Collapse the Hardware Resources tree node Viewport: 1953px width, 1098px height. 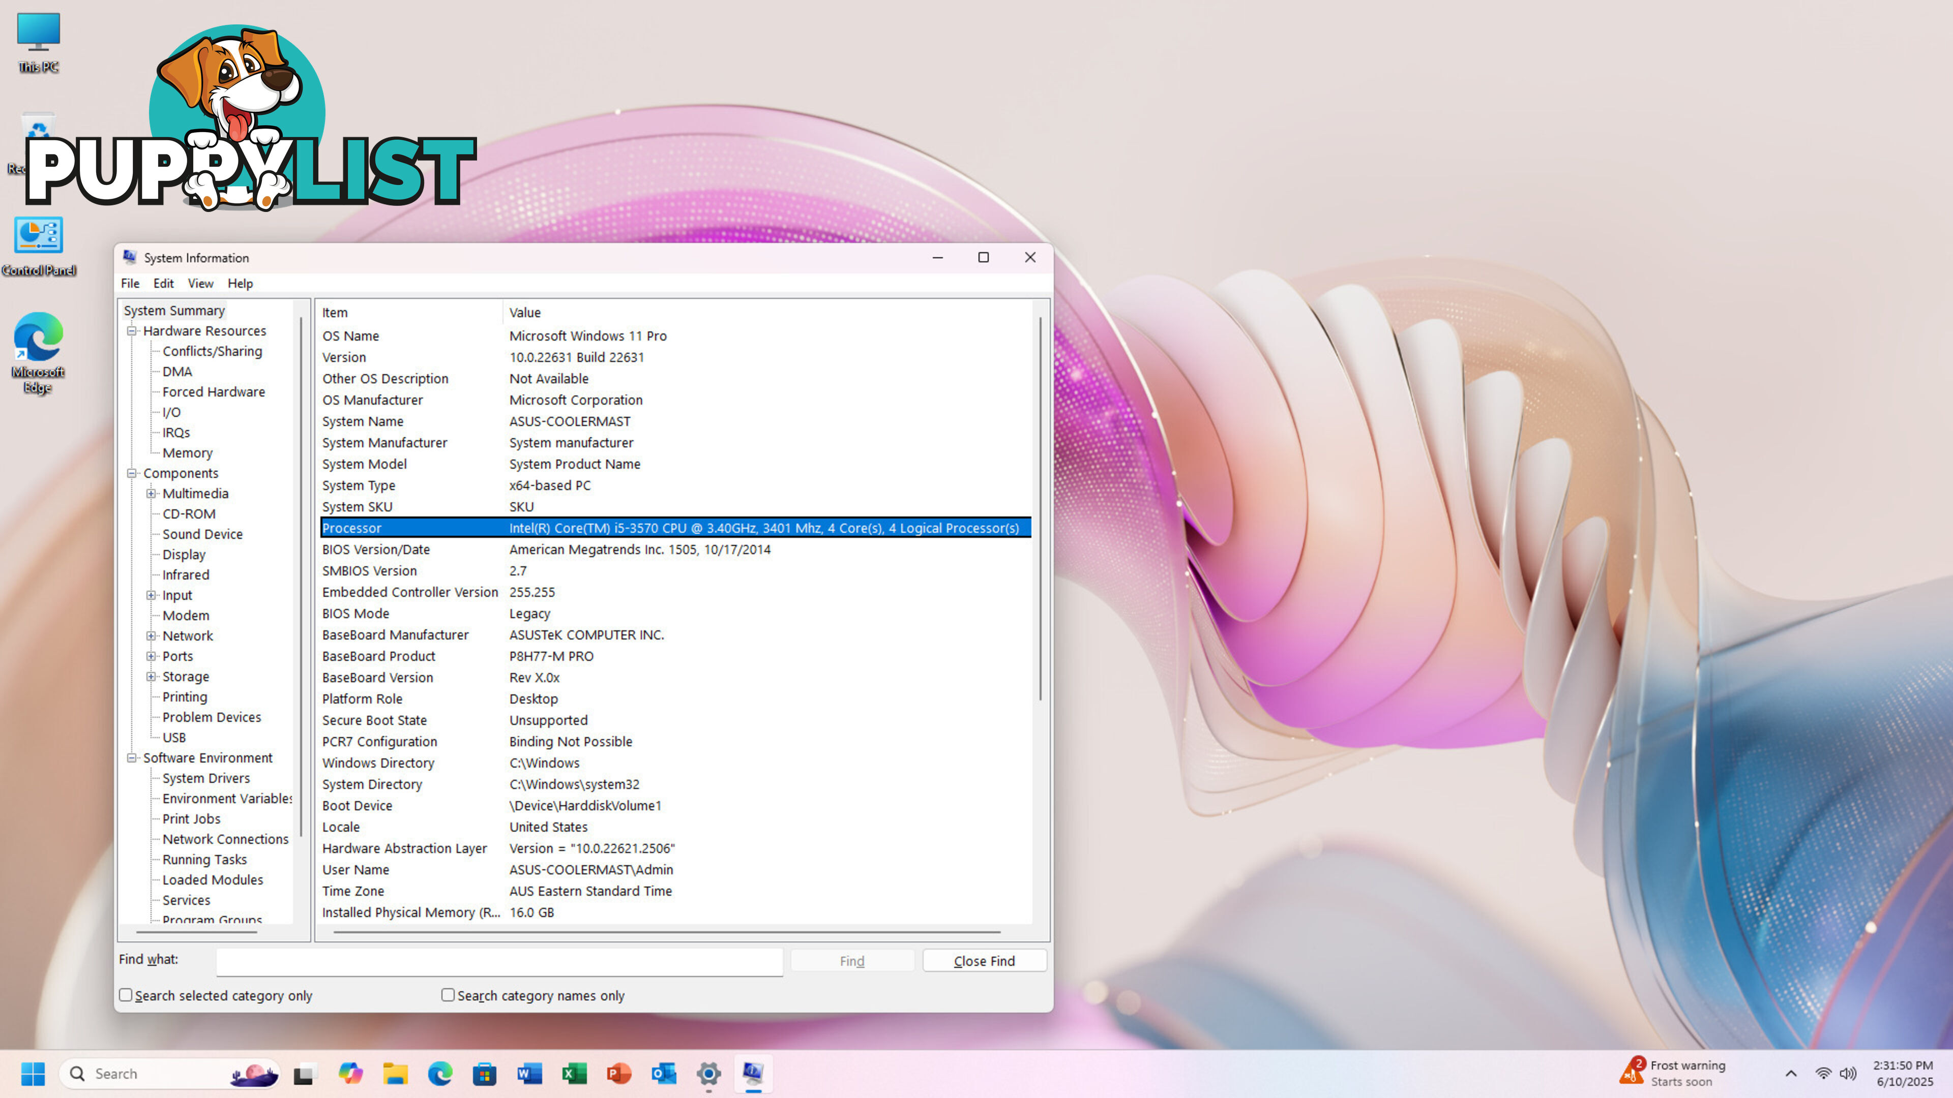[132, 331]
